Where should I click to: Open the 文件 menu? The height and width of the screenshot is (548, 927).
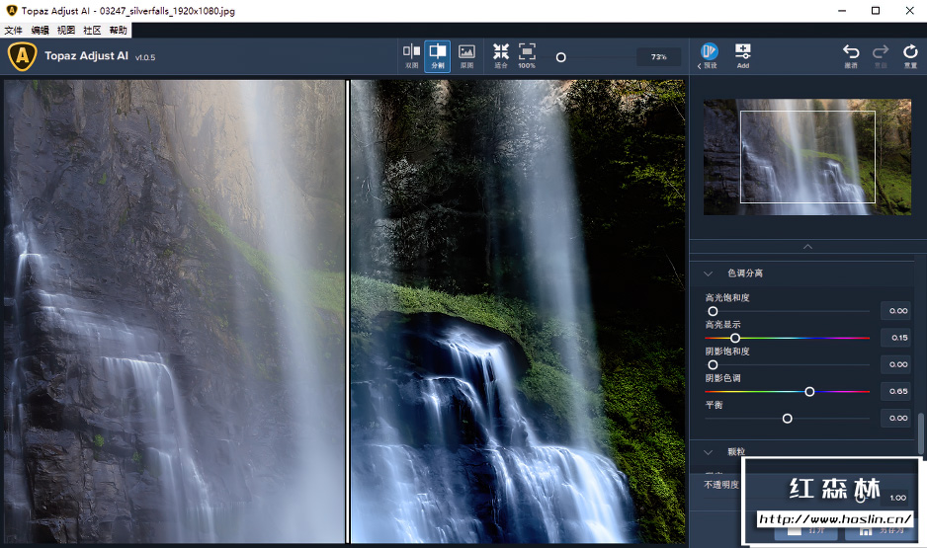click(13, 31)
